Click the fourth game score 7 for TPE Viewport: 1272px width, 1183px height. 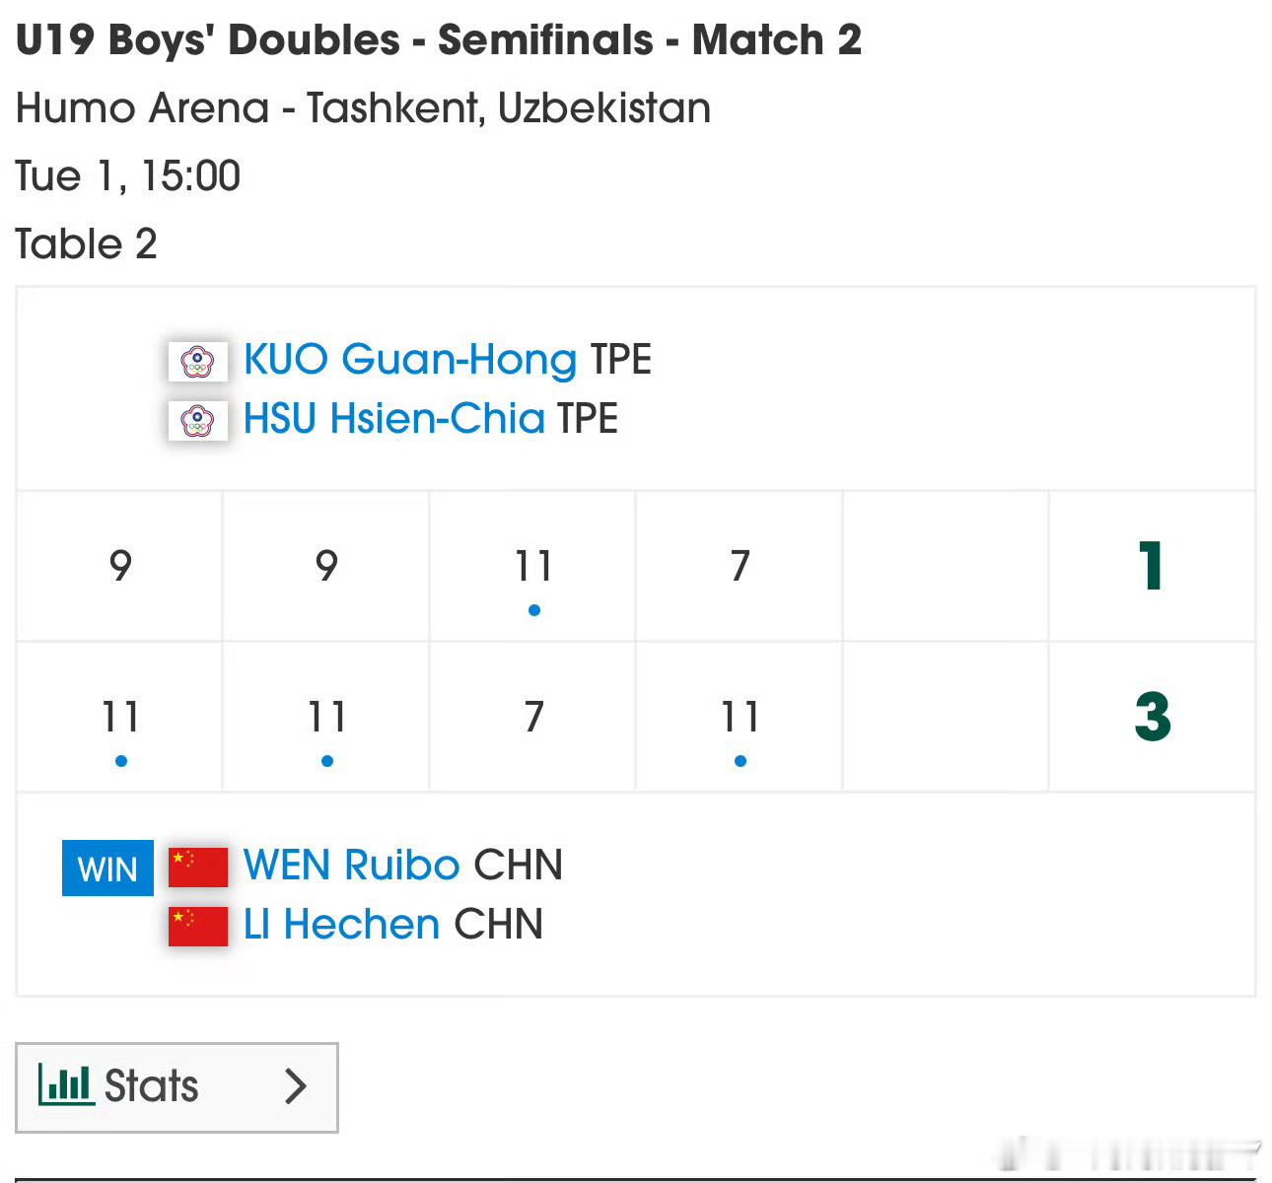(740, 566)
